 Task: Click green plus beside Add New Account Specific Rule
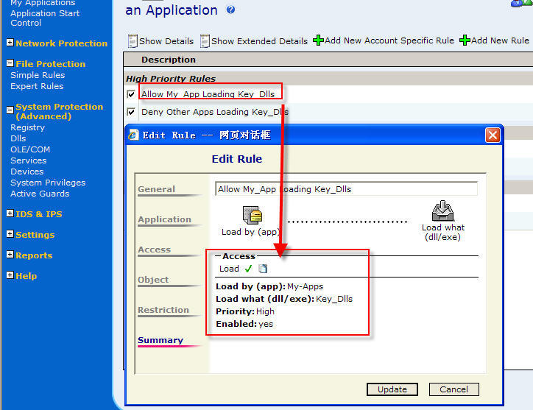(x=318, y=40)
